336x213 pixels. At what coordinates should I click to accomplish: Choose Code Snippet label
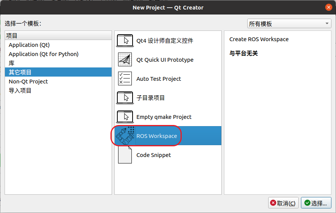click(154, 155)
